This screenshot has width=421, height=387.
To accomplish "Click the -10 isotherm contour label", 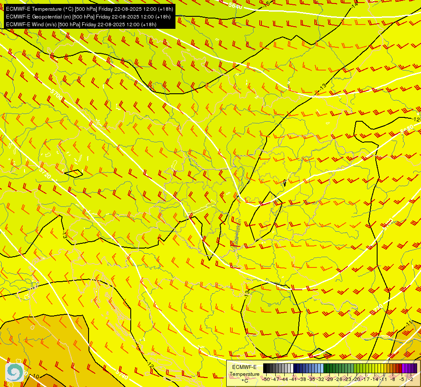I will point(35,376).
